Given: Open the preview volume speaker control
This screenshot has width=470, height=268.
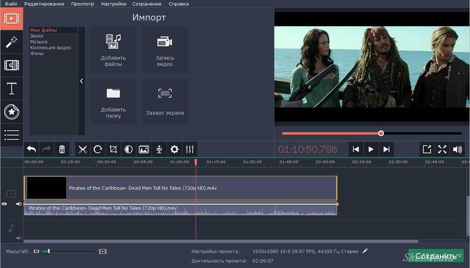Looking at the screenshot, I should [457, 149].
